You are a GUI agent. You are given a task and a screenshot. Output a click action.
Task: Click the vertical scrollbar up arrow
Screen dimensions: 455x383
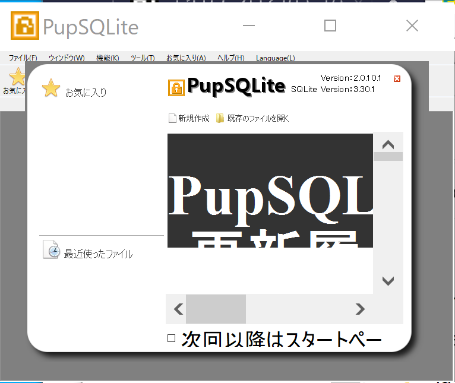pos(388,144)
